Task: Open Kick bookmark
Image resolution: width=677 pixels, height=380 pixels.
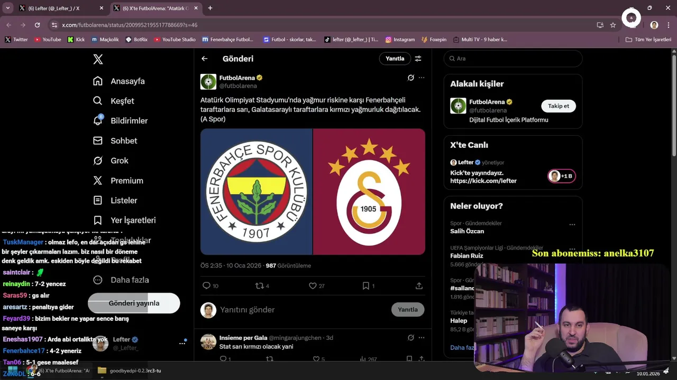Action: click(76, 40)
